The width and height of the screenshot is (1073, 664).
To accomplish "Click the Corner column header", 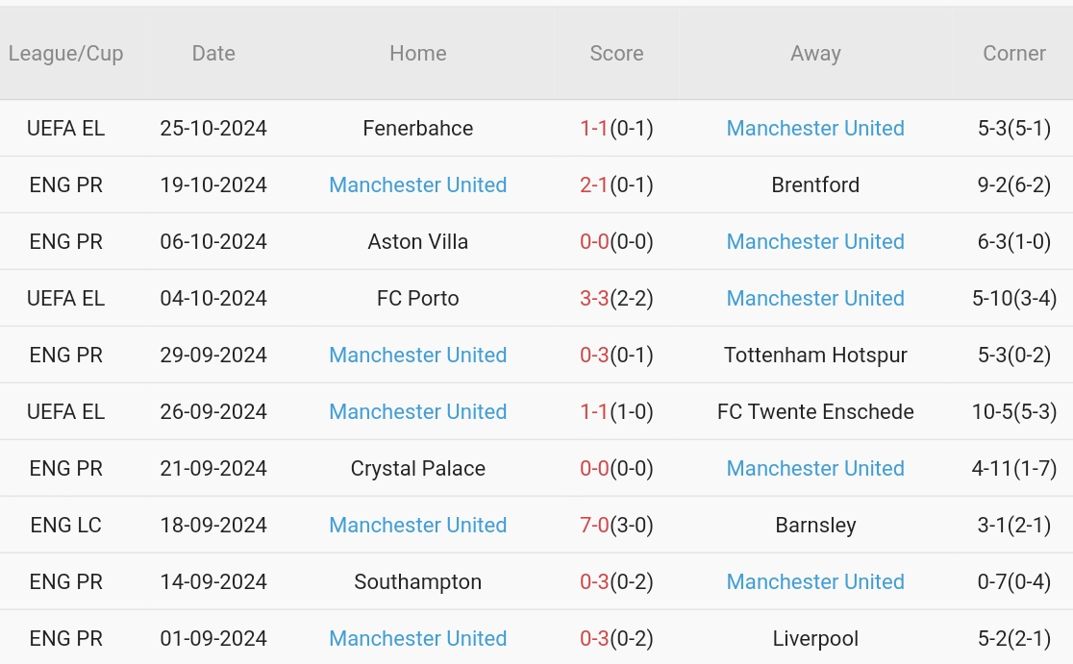I will [1014, 53].
